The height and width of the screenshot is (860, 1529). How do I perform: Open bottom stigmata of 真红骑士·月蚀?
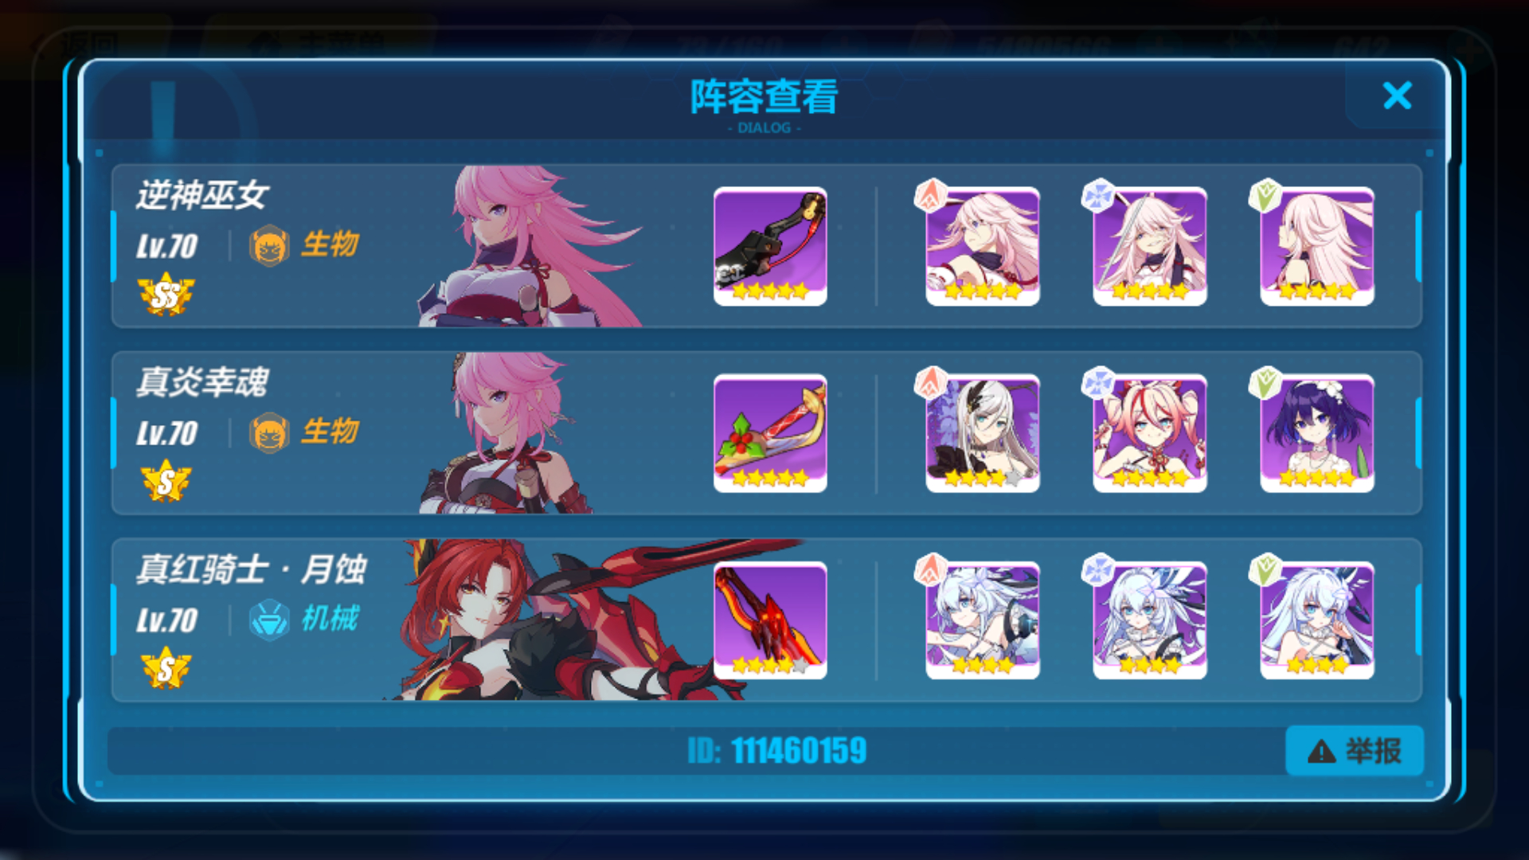pyautogui.click(x=1316, y=620)
